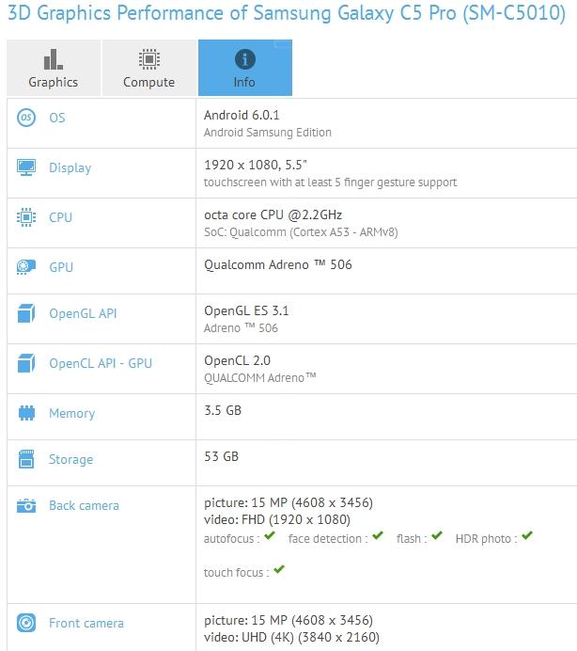Click the touchscreen finger gesture support text
The image size is (577, 651).
(x=330, y=183)
